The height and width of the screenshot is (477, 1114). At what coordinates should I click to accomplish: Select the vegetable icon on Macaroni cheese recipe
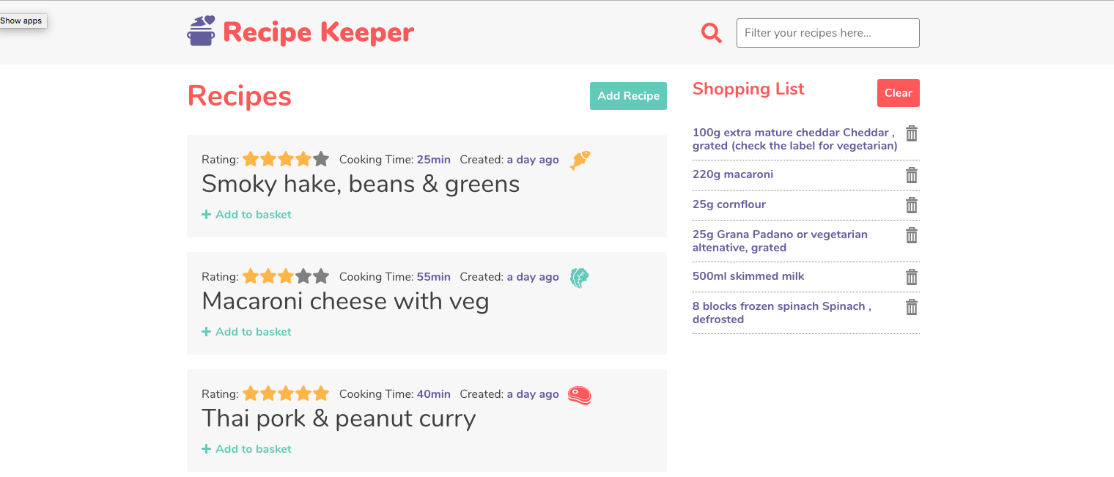[579, 277]
